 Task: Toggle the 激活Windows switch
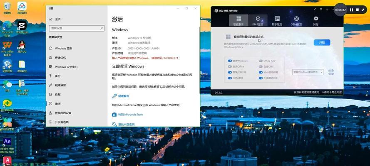[230, 61]
